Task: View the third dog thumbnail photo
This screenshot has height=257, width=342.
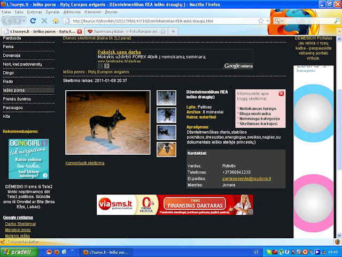Action: click(166, 132)
